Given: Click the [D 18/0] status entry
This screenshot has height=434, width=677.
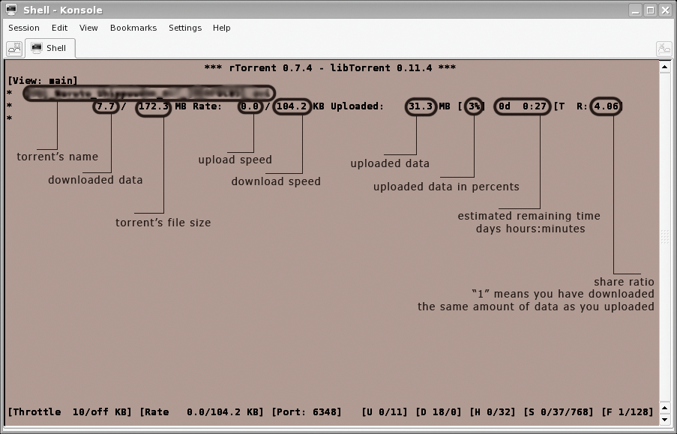Looking at the screenshot, I should (x=439, y=412).
